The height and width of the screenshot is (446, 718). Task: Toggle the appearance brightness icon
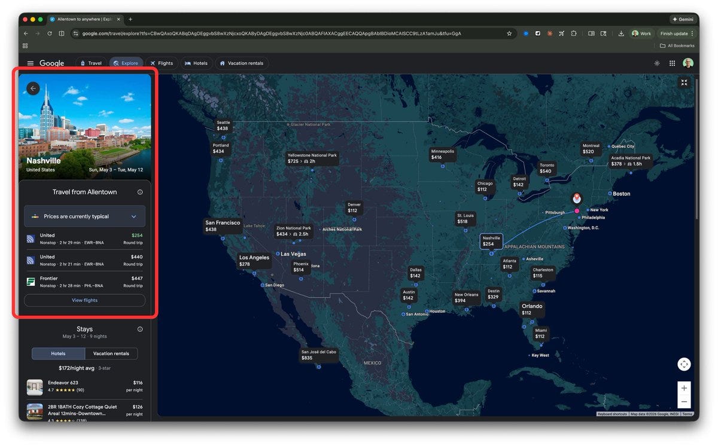(x=657, y=63)
